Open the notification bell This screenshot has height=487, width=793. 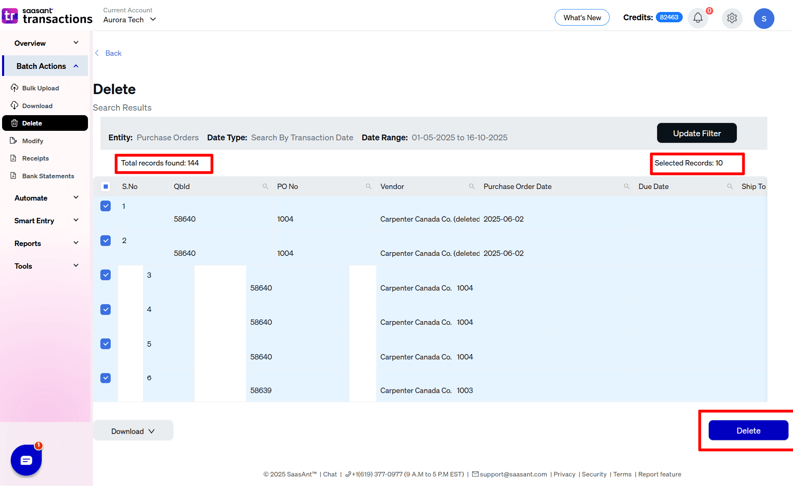pos(698,18)
